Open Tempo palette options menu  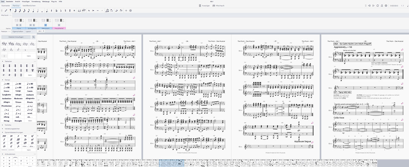point(34,80)
